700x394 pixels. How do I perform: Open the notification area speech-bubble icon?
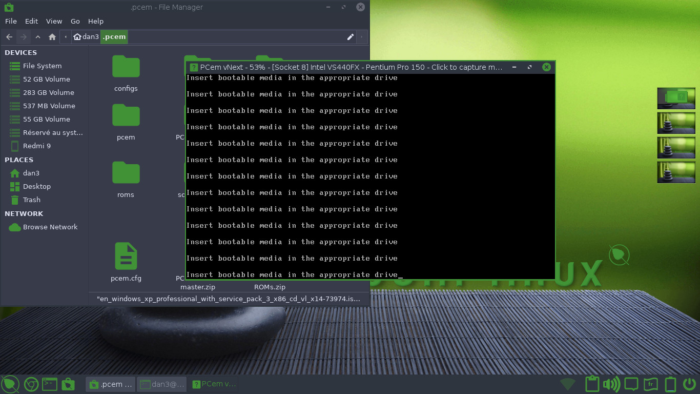coord(631,383)
